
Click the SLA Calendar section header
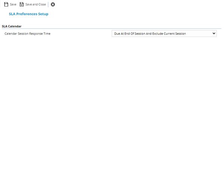(12, 27)
